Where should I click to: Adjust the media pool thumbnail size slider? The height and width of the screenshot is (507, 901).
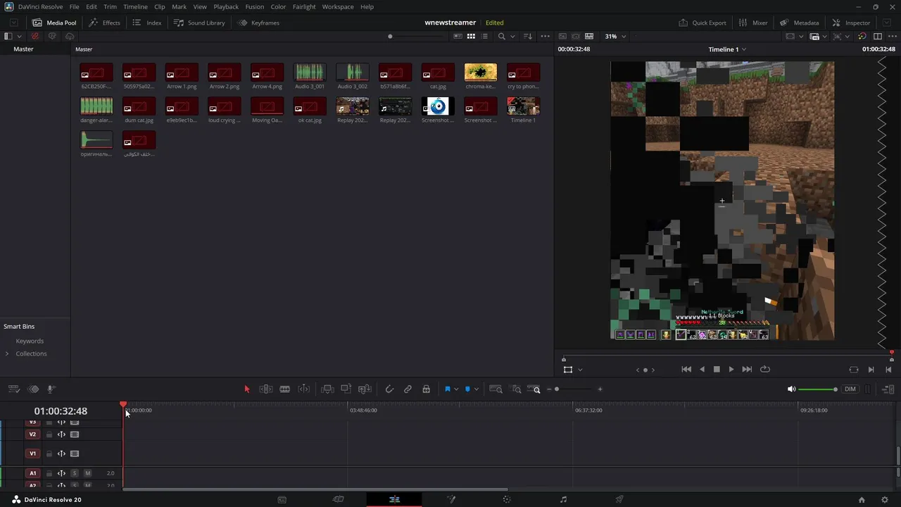coord(415,36)
